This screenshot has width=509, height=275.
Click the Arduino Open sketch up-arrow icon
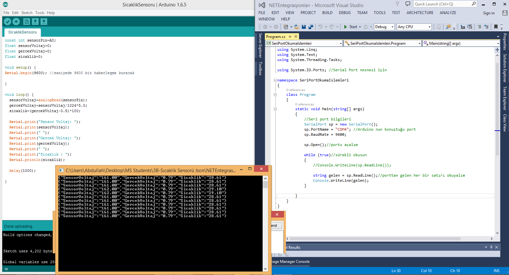pyautogui.click(x=35, y=21)
